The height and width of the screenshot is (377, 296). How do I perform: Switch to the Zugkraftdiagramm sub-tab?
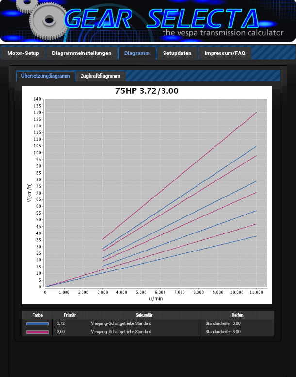(100, 76)
